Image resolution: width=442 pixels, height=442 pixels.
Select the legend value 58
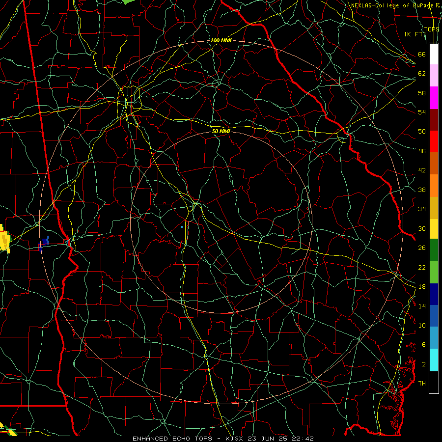422,93
